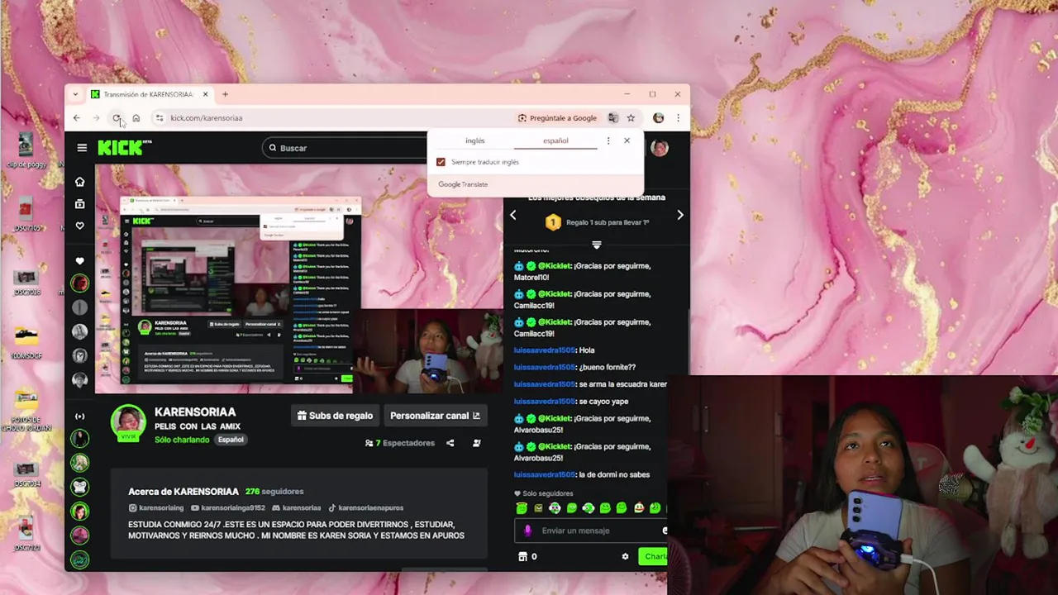Viewport: 1058px width, 595px height.
Task: Click the Kick Buscar search field
Action: 347,148
